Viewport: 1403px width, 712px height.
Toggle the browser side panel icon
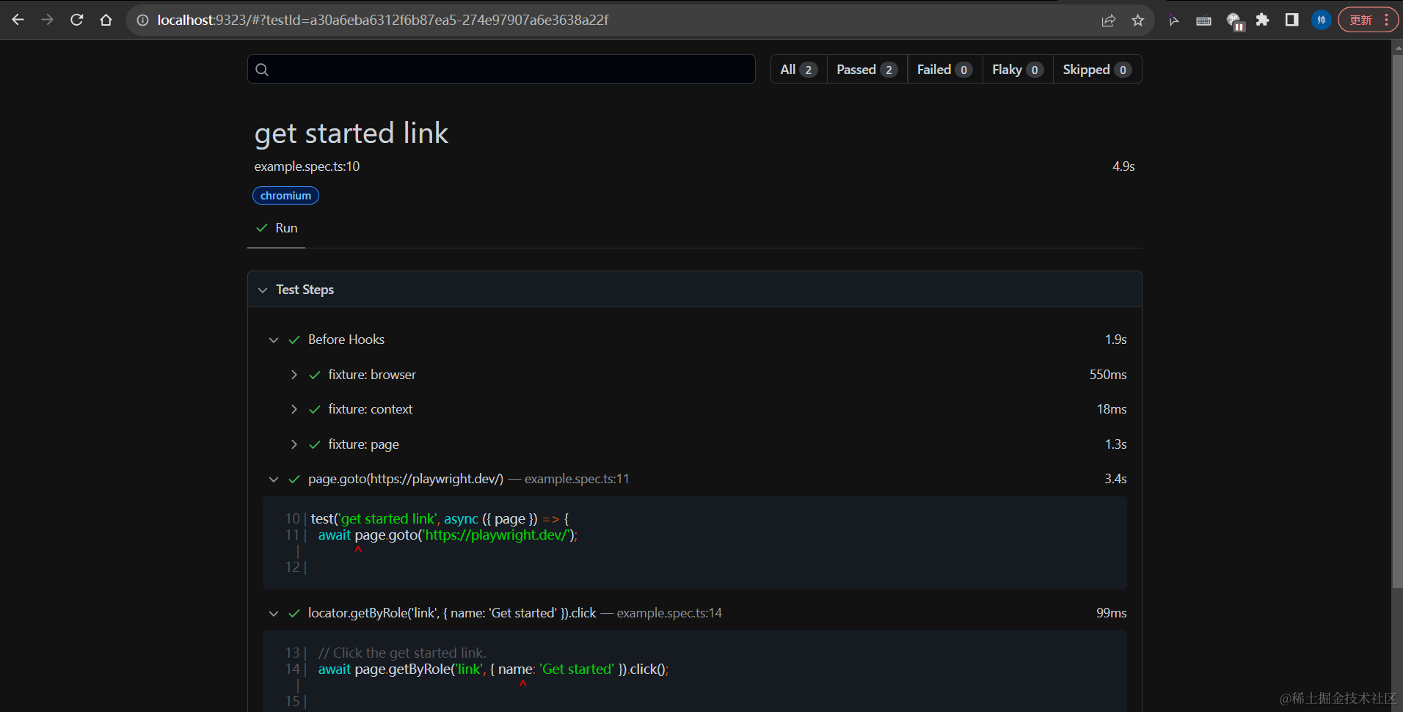[x=1291, y=20]
